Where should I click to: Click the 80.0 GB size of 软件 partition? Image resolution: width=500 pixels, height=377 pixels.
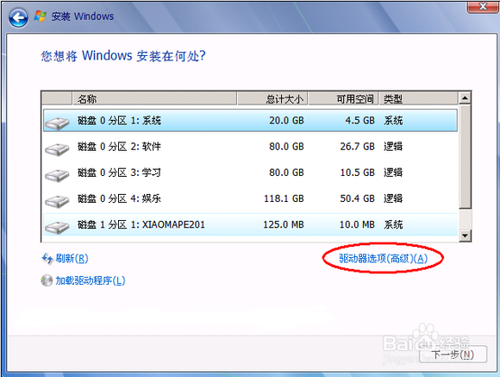pos(286,147)
